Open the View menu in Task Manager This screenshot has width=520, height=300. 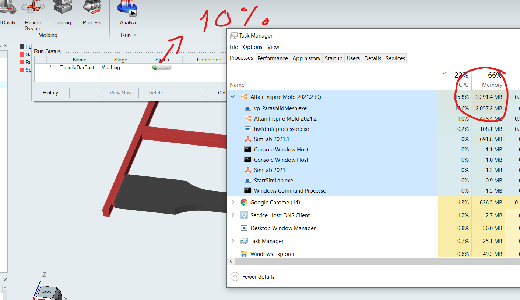pyautogui.click(x=273, y=47)
